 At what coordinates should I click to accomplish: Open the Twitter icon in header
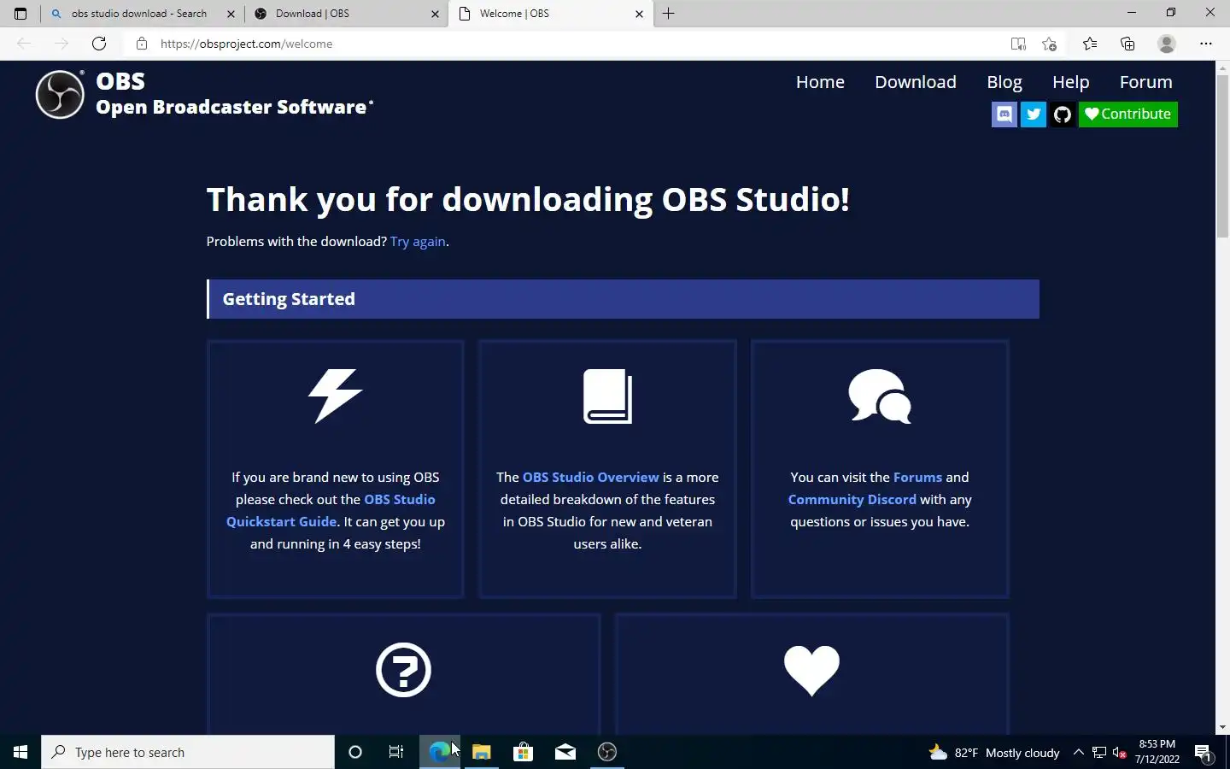(1034, 114)
